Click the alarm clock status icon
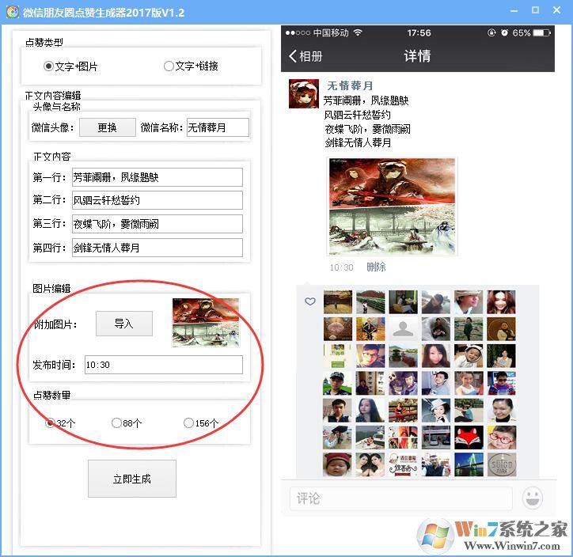The height and width of the screenshot is (557, 573). 504,33
